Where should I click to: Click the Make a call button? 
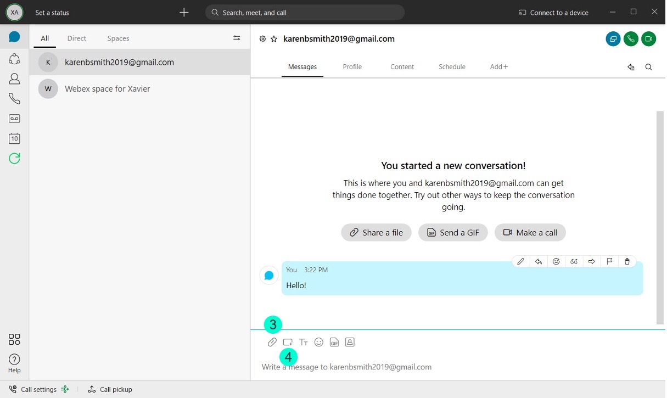click(530, 232)
